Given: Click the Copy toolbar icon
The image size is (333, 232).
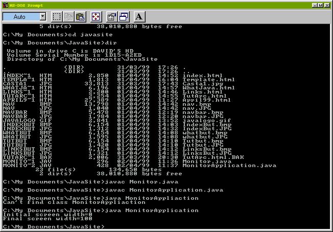Looking at the screenshot, I should 68,16.
